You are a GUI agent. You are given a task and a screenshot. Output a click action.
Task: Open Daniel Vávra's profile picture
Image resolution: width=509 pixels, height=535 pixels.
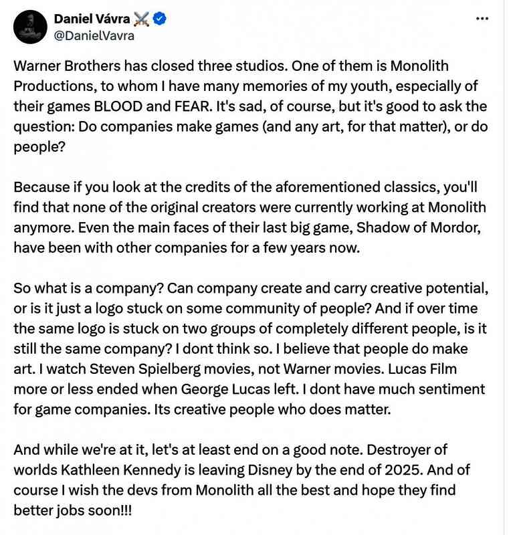point(30,27)
